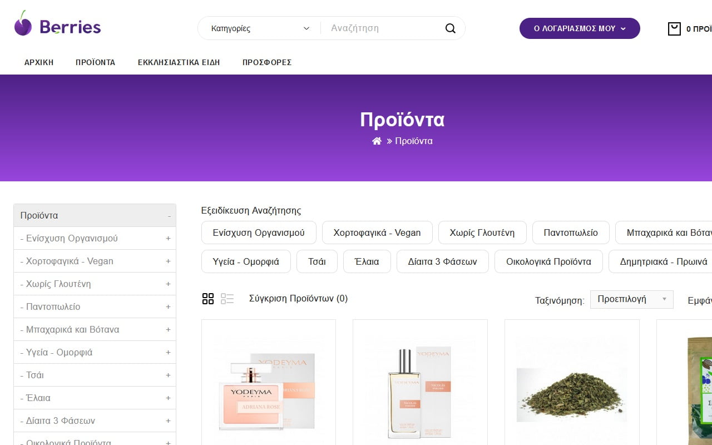The height and width of the screenshot is (445, 712).
Task: Click the Berries logo
Action: pyautogui.click(x=57, y=24)
